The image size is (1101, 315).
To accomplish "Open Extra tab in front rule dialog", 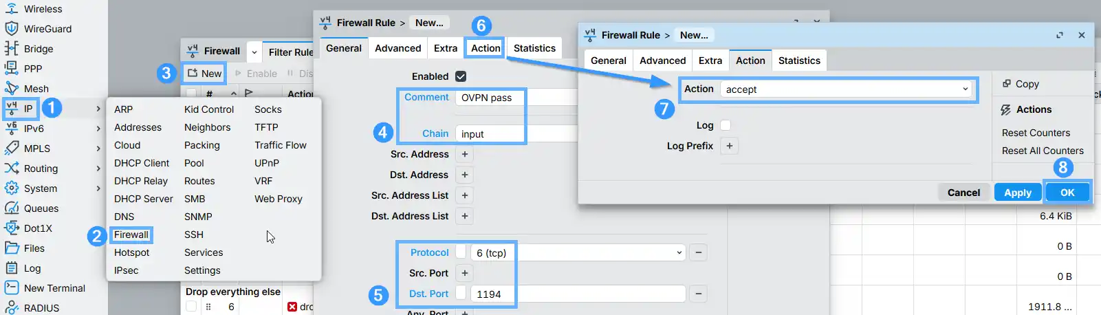I will coord(710,61).
